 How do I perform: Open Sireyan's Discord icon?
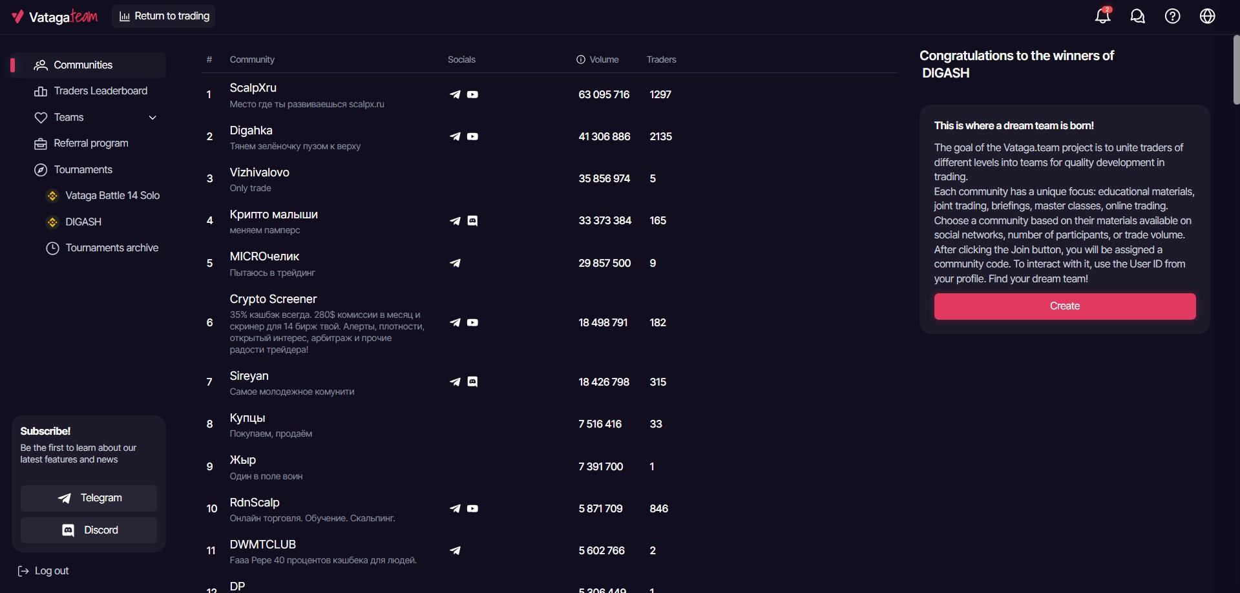click(473, 382)
